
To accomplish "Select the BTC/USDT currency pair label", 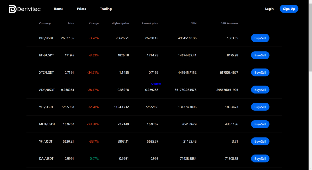I will point(46,38).
